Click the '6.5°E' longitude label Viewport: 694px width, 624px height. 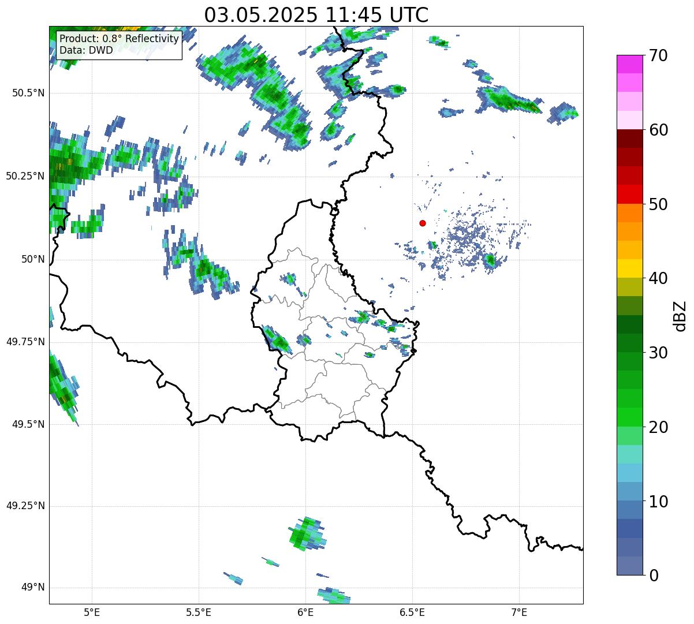coord(413,612)
